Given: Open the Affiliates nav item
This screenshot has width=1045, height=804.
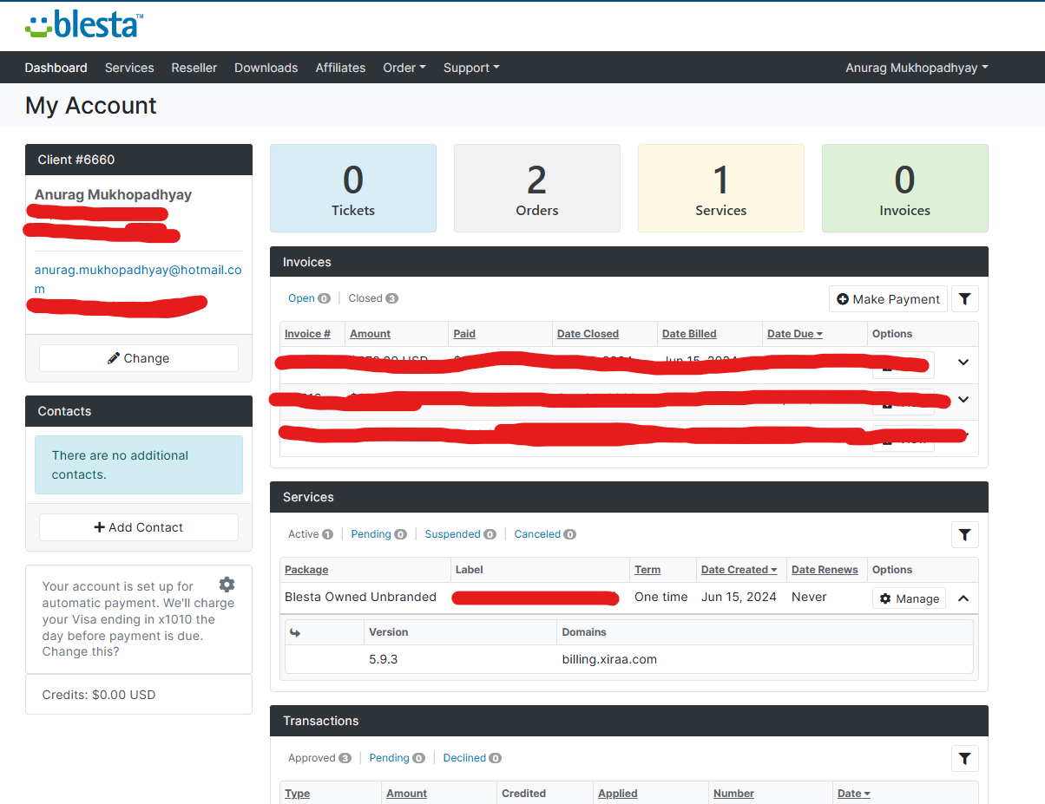Looking at the screenshot, I should (x=340, y=68).
